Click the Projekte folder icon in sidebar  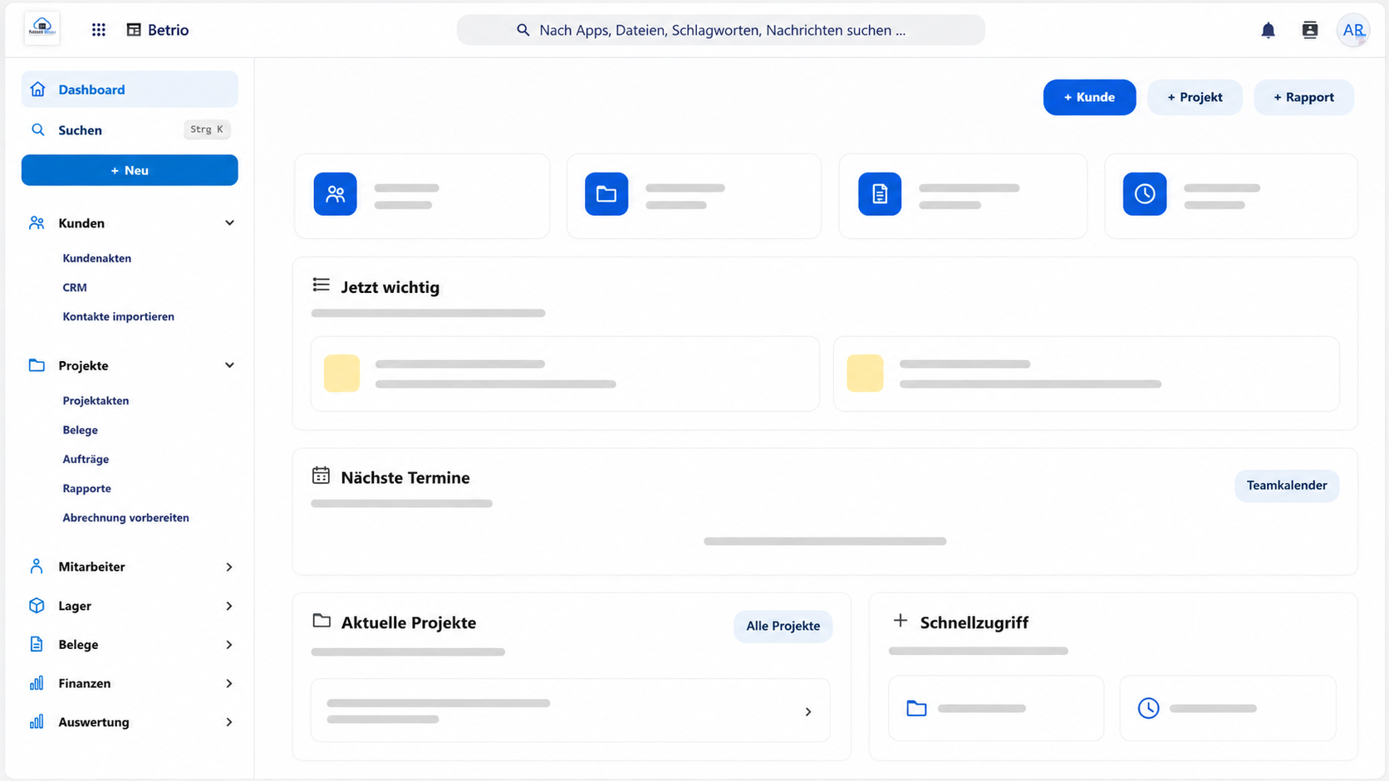coord(37,366)
